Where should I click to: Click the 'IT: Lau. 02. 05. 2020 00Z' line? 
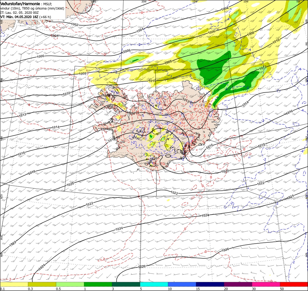[x=19, y=13]
